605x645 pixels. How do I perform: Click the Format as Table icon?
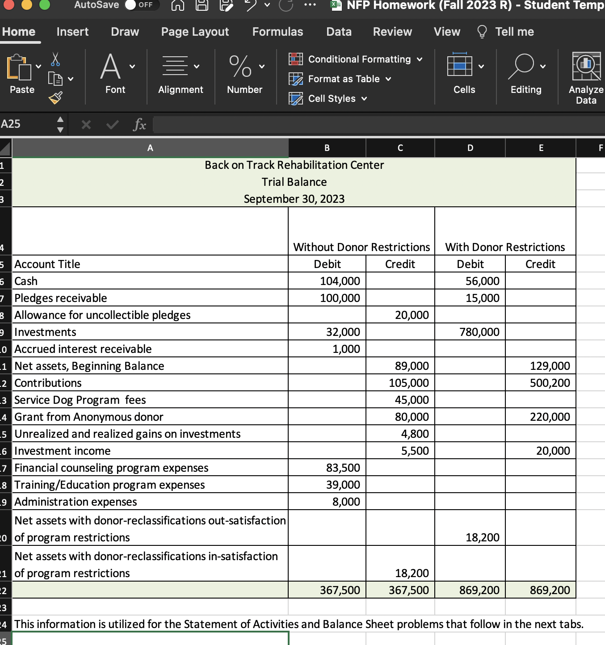click(295, 79)
